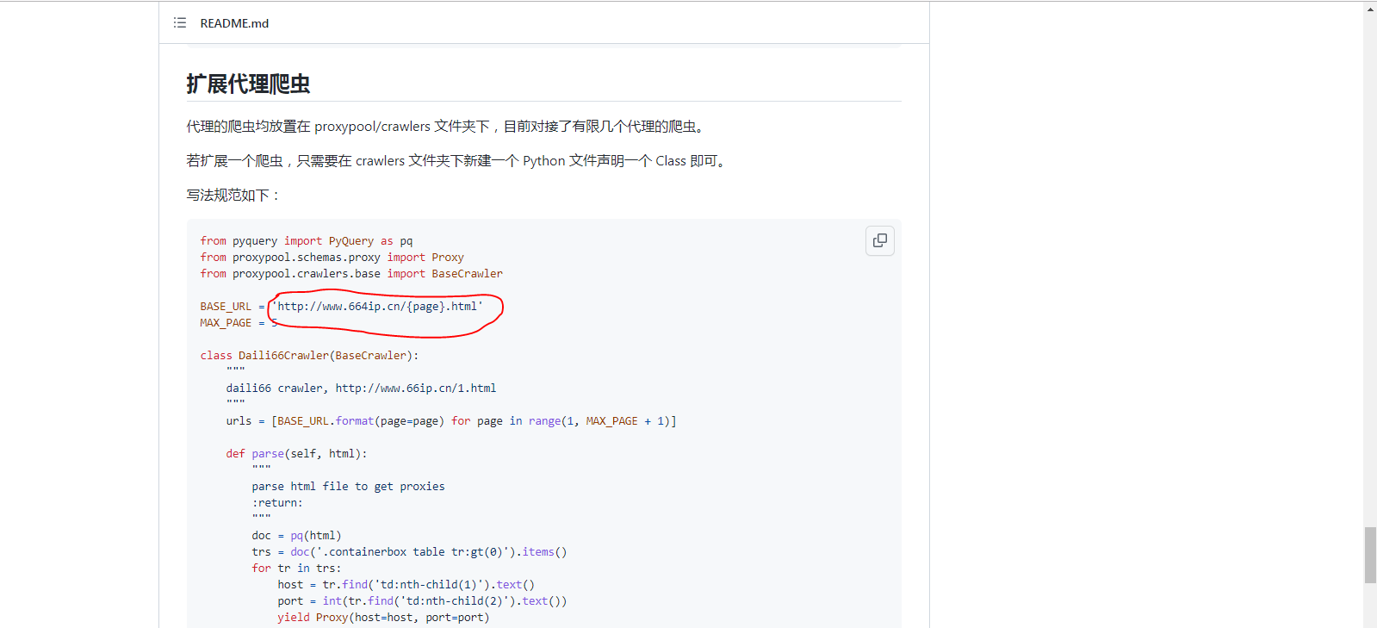Open the README table of contents icon
This screenshot has width=1377, height=628.
tap(179, 22)
